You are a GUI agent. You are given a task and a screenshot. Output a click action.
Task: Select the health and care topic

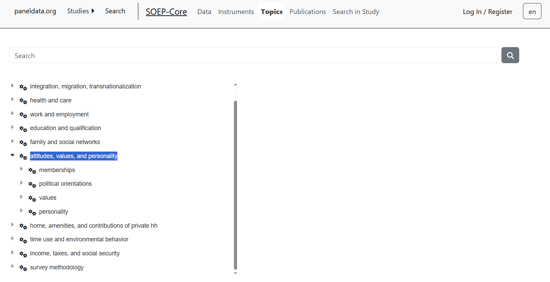pyautogui.click(x=51, y=100)
